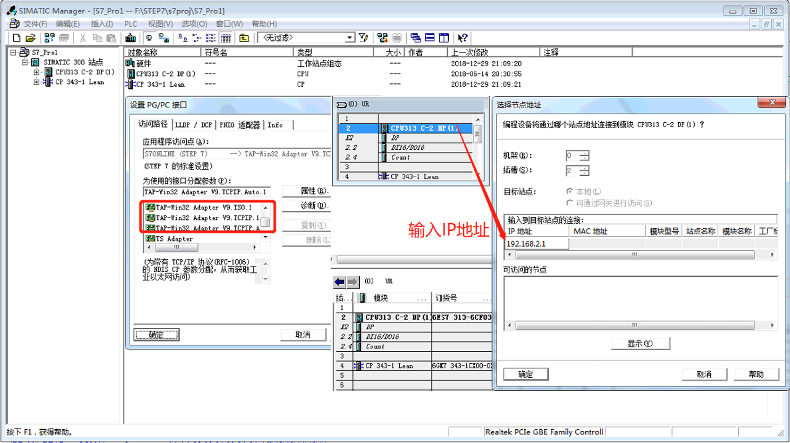Click the connection table horizontal scrollbar thumb

point(635,255)
